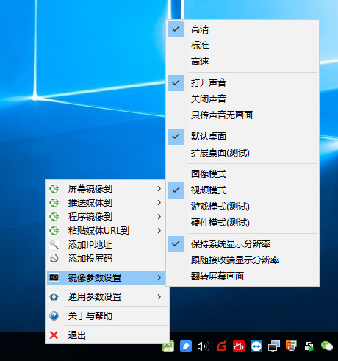338x361 pixels.
Task: Click the gear icon beside 通用参数设置
Action: click(54, 297)
